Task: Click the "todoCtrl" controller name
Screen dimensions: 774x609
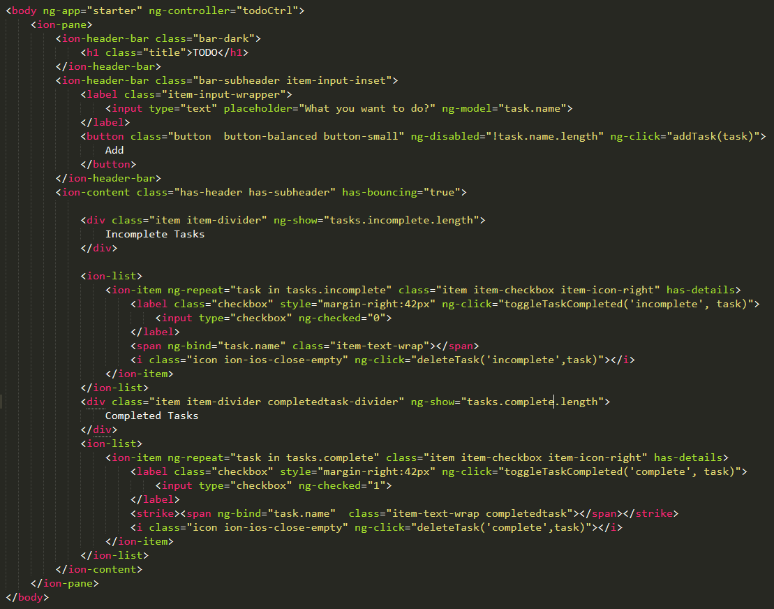Action: pos(267,10)
